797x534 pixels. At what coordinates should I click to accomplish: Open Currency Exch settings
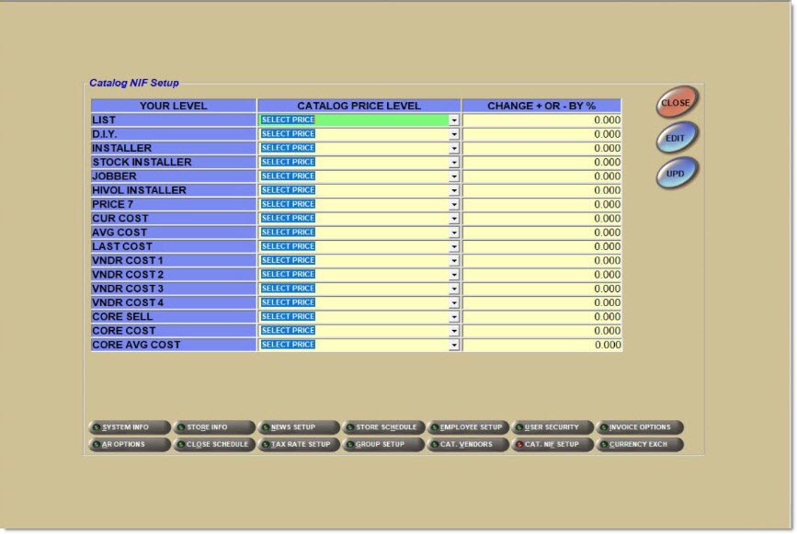point(639,445)
